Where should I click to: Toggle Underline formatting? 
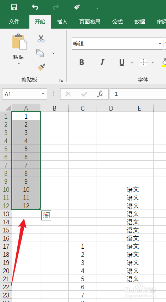point(122,62)
